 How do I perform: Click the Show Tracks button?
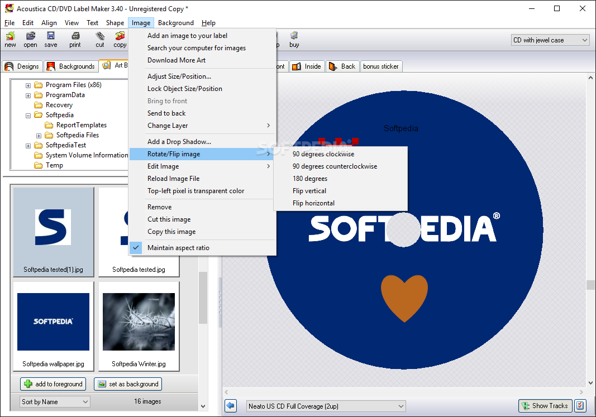coord(545,406)
